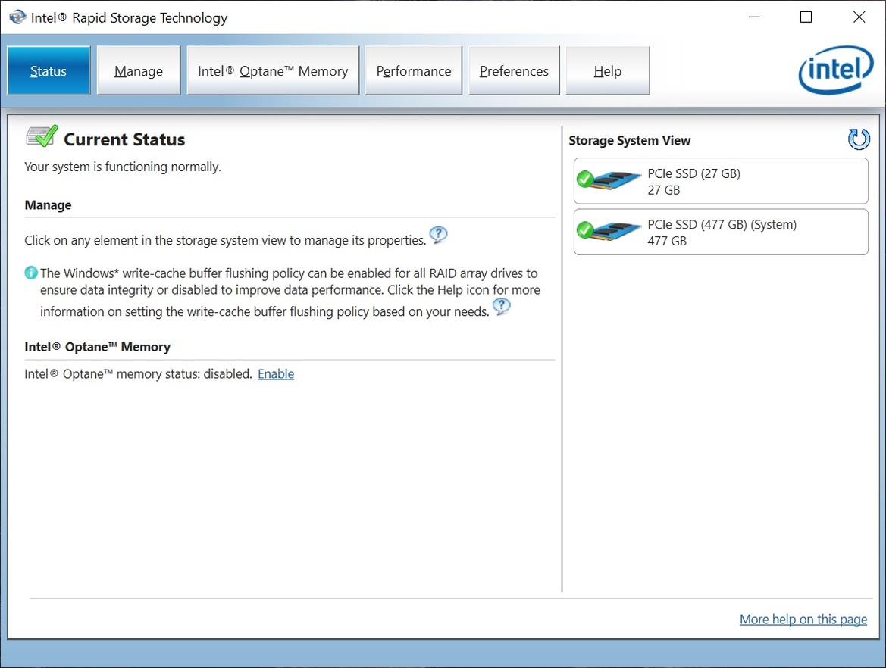The width and height of the screenshot is (886, 668).
Task: Click the info icon next to write-cache note
Action: click(x=31, y=273)
